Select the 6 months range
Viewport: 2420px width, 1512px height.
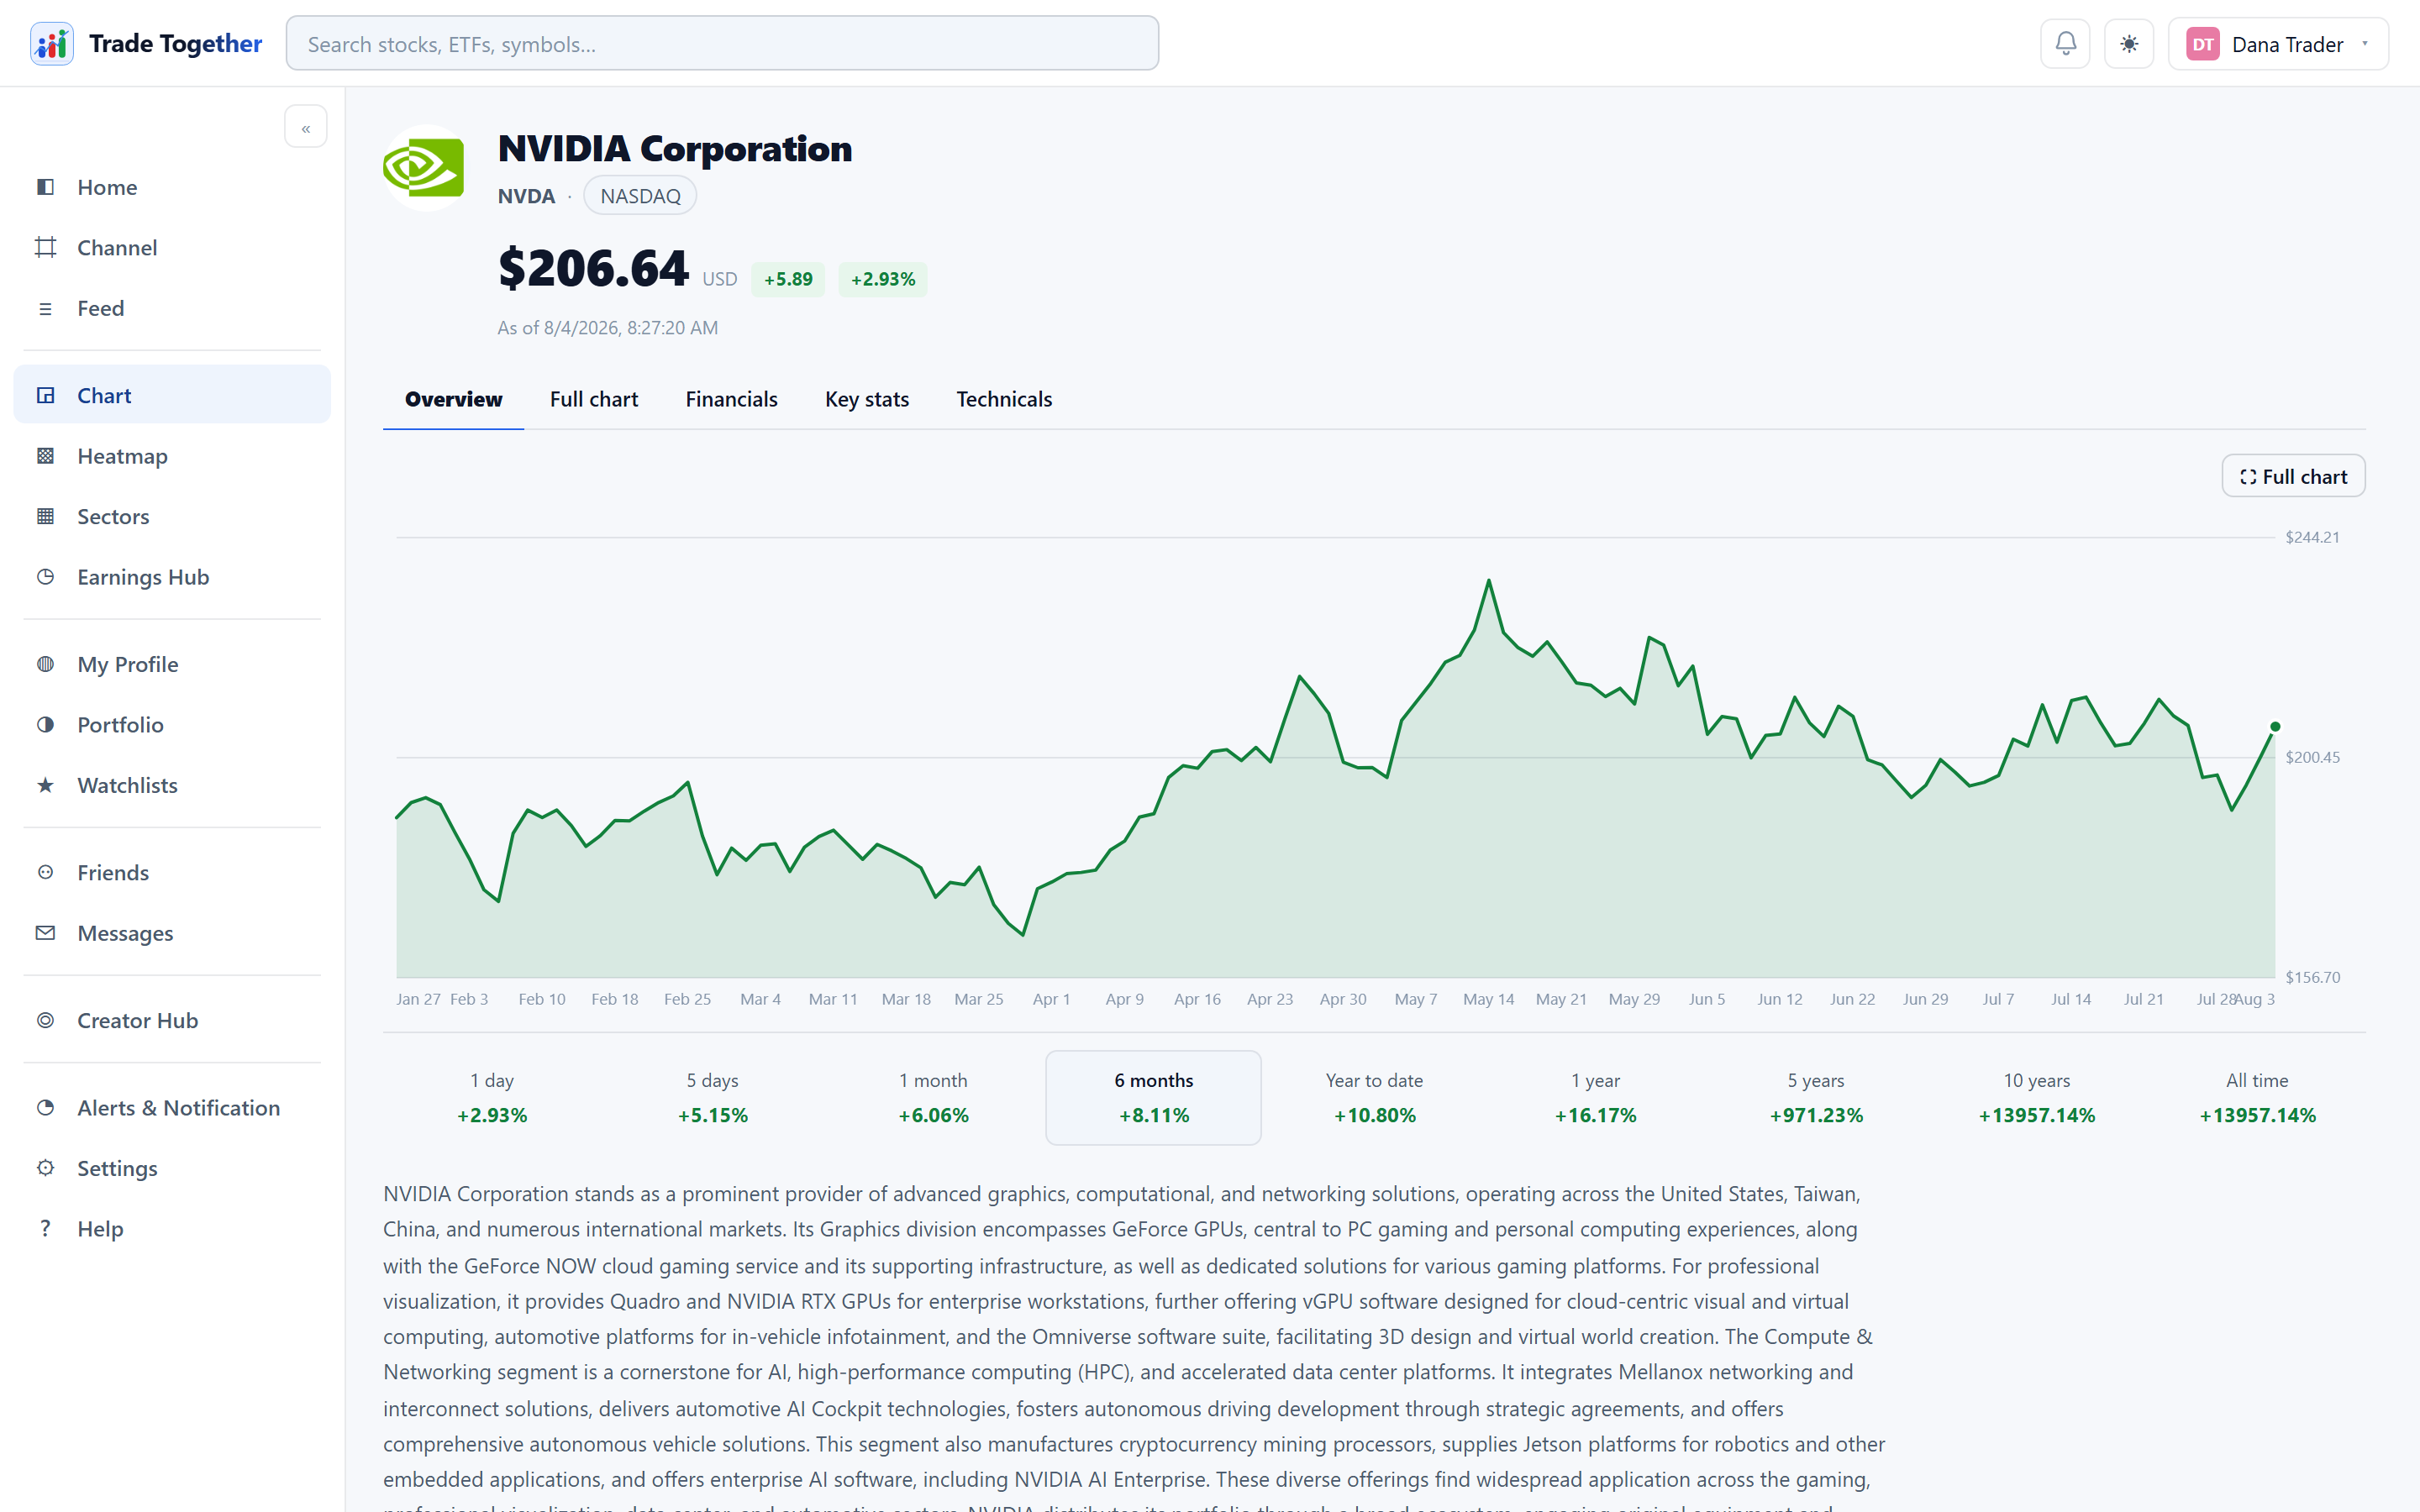pos(1154,1097)
